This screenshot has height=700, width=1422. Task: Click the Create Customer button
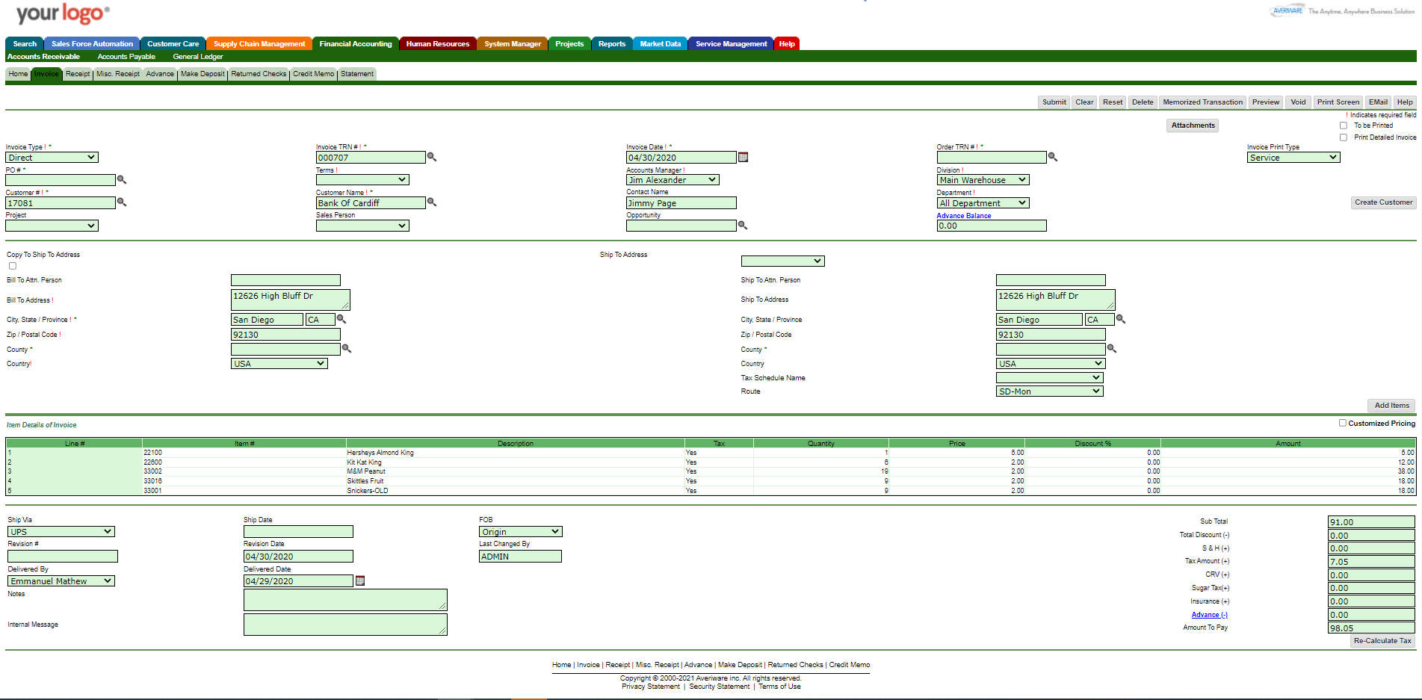(1382, 202)
